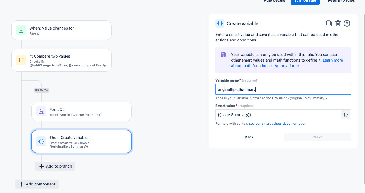Click the question mark icon in the info box

coord(223,55)
